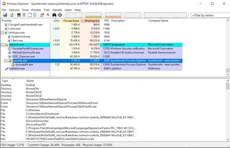This screenshot has width=230, height=148.
Task: Select the Procexp32bitServerEvent handle row
Action: pos(69,103)
